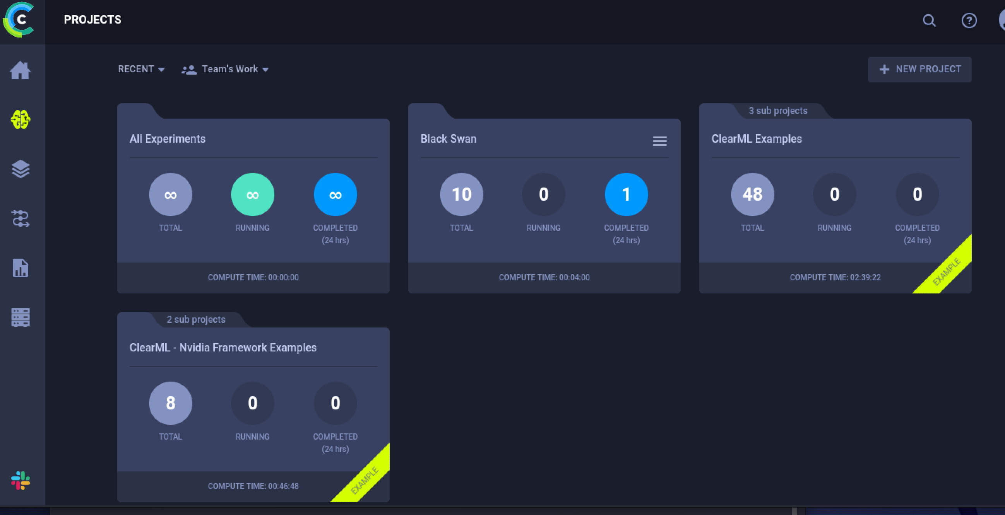Screen dimensions: 1005x515
Task: Click the Slack community icon
Action: (20, 480)
